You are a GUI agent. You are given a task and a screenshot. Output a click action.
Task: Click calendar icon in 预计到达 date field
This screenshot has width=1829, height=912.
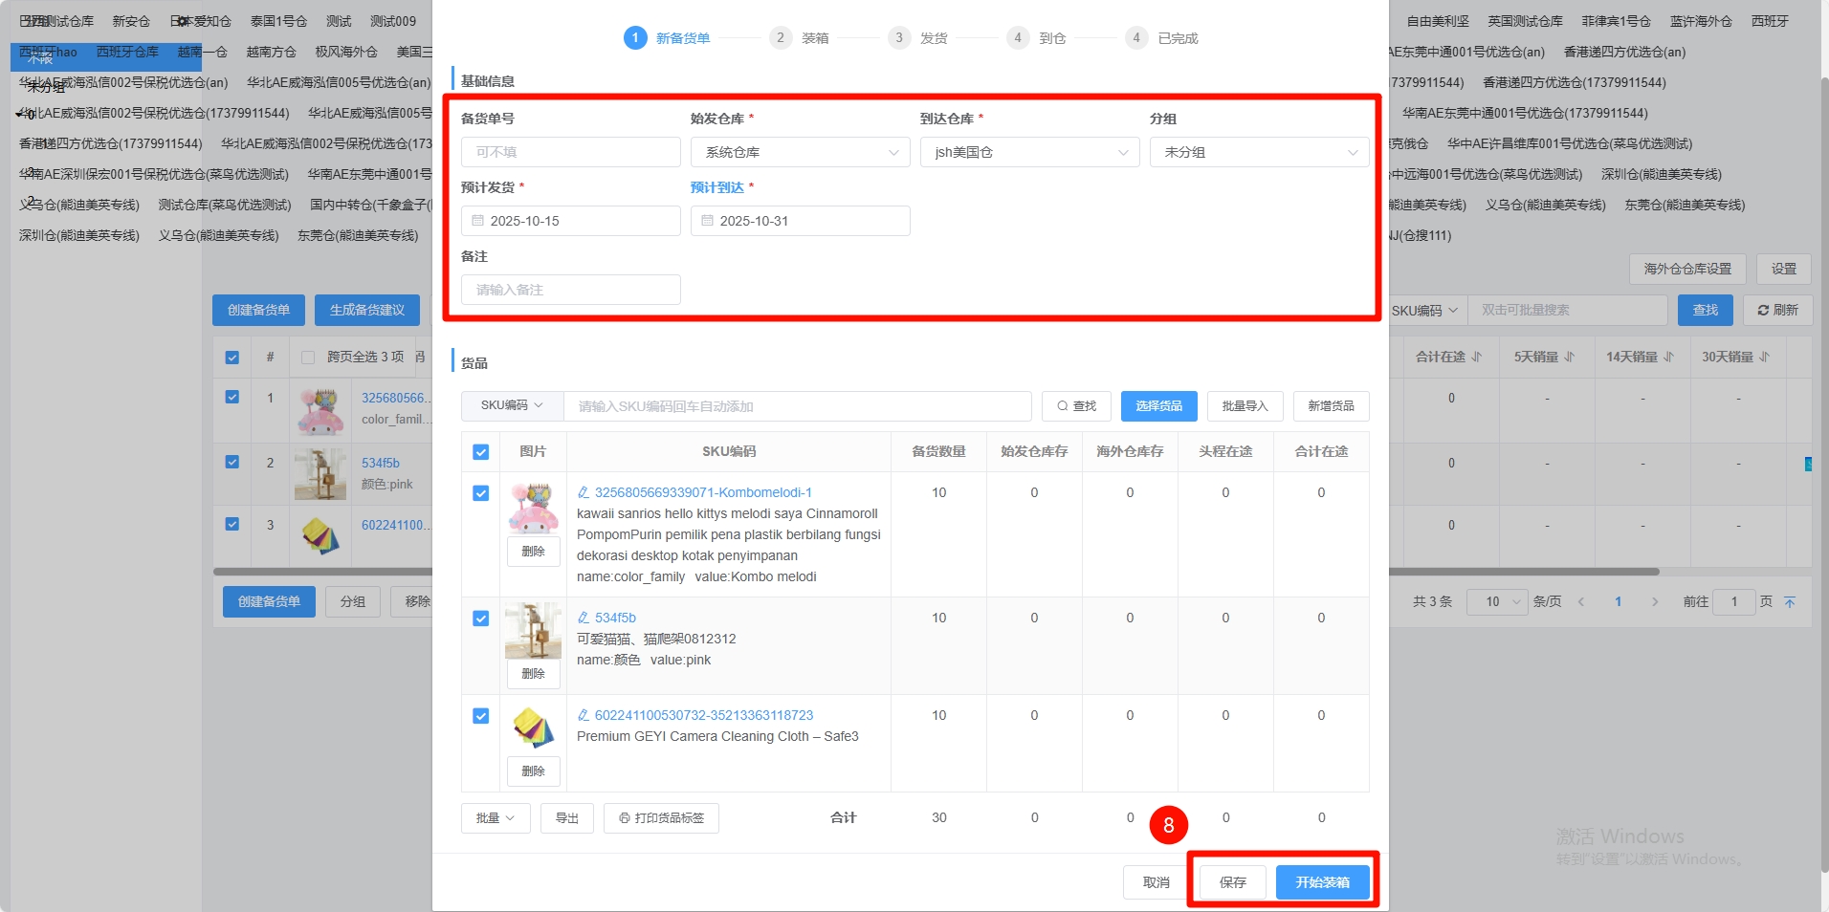click(707, 221)
